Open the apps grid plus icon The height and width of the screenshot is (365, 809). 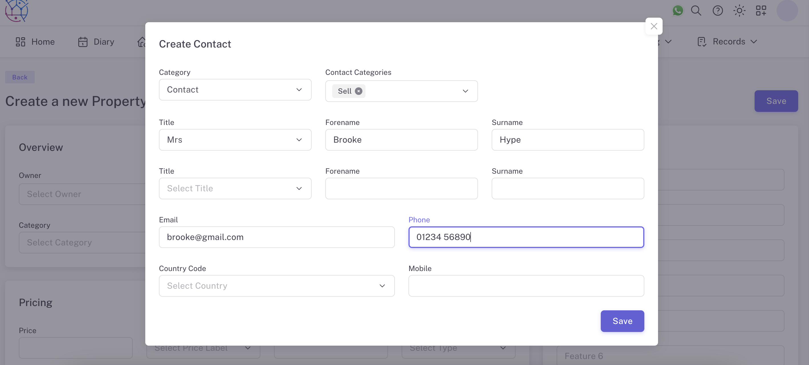[761, 11]
